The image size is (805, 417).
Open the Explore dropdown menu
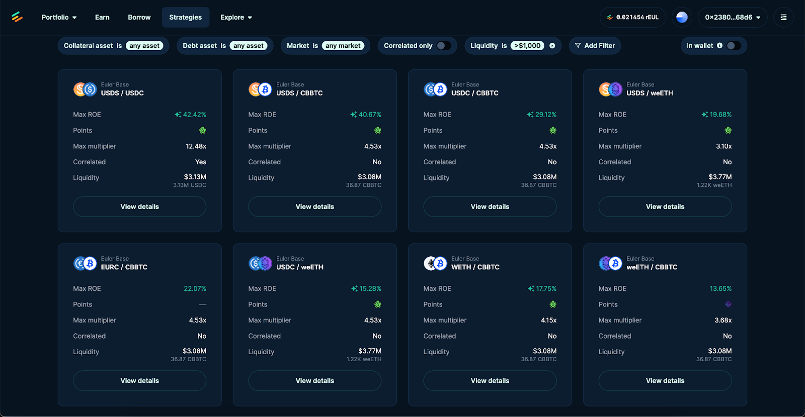236,17
